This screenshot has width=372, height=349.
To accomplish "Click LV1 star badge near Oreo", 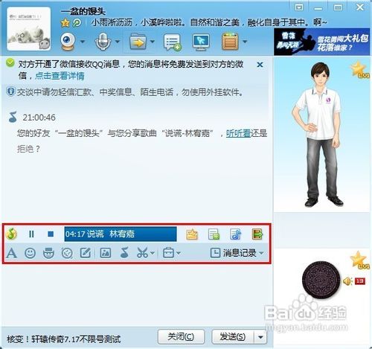I will pyautogui.click(x=360, y=260).
